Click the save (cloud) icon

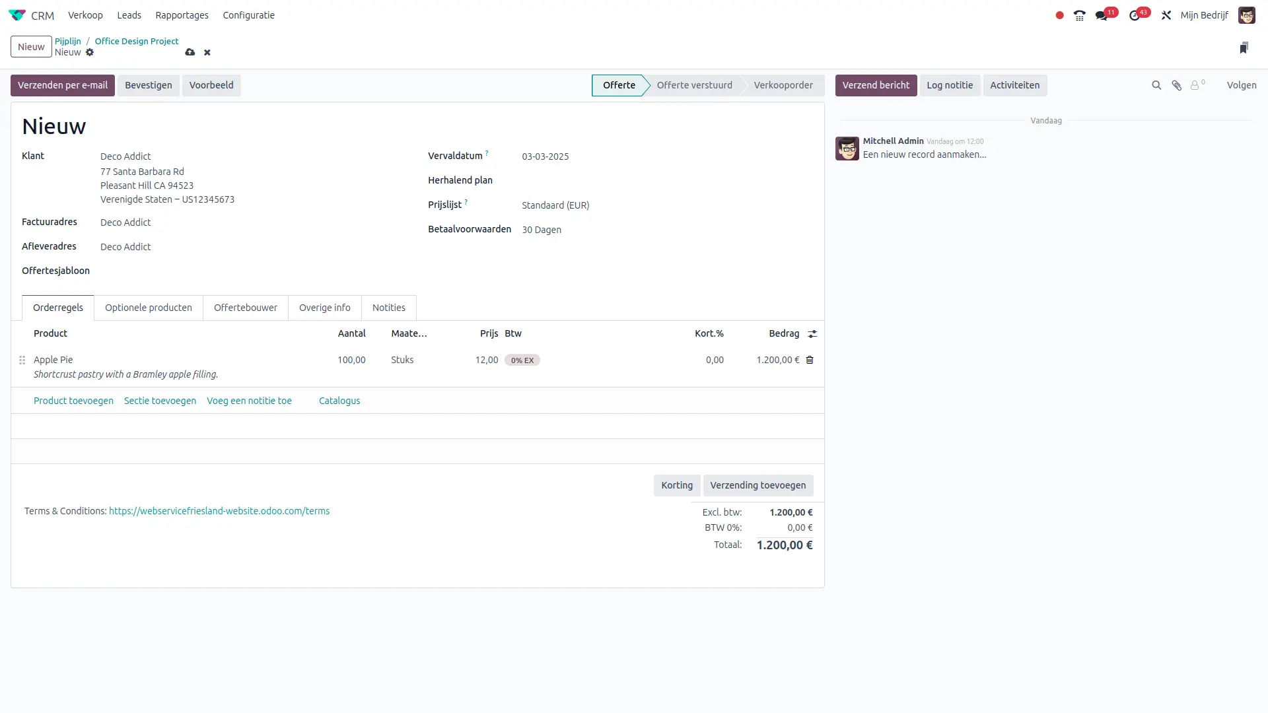click(x=190, y=52)
